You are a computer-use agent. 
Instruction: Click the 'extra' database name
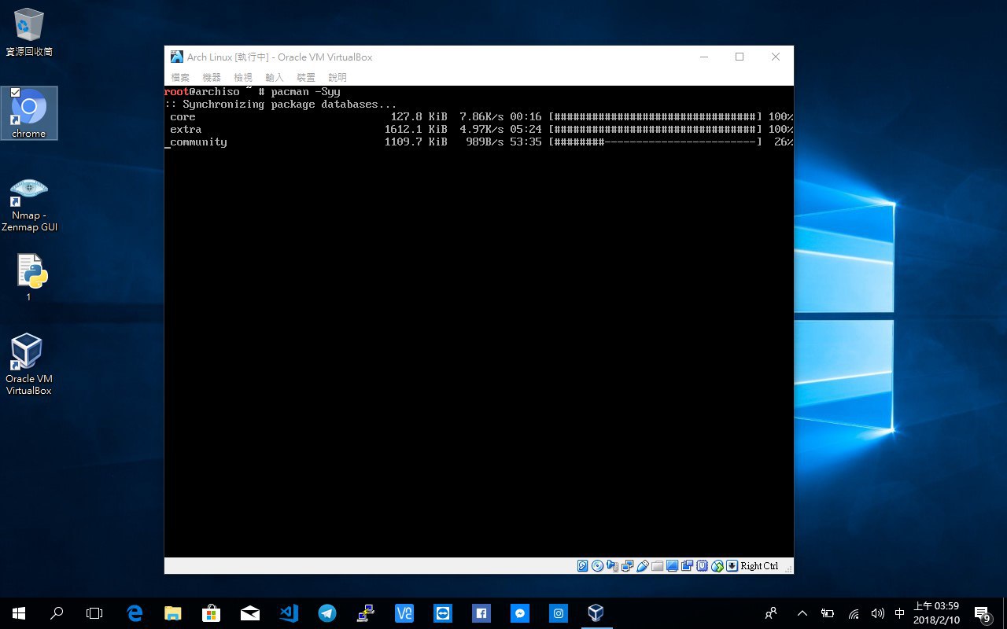186,130
